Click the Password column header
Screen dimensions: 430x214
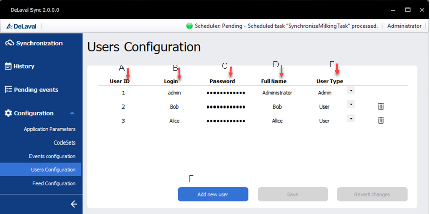(x=223, y=81)
